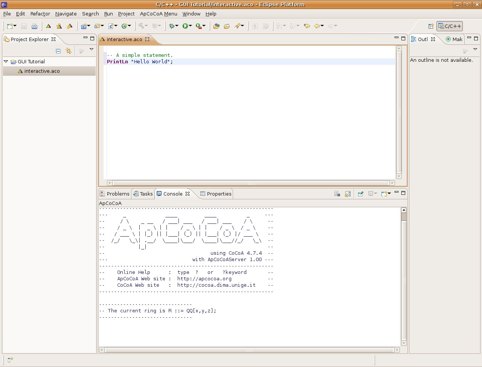Toggle Scroll Lock in the Console toolbar
Image resolution: width=482 pixels, height=367 pixels.
(348, 194)
